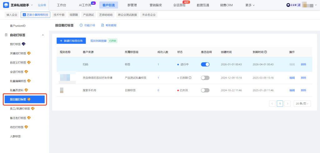
Task: Switch to the 跨企业测试数据 enterprise
Action: [x=127, y=15]
